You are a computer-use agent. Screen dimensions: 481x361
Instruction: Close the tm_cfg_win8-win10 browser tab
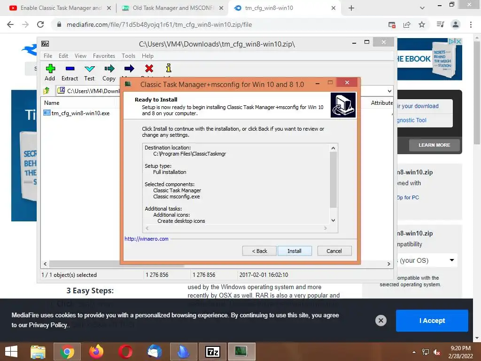pos(334,8)
